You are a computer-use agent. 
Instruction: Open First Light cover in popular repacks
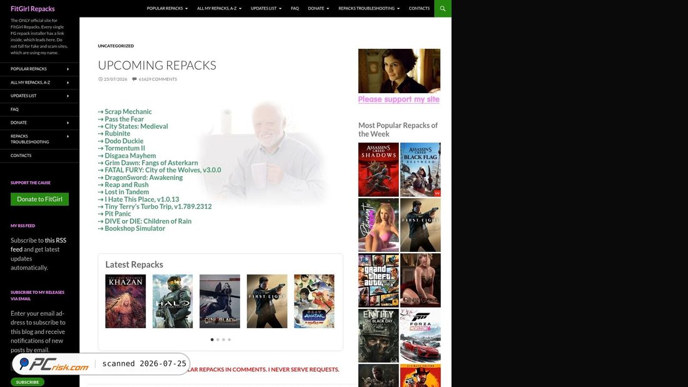point(420,225)
